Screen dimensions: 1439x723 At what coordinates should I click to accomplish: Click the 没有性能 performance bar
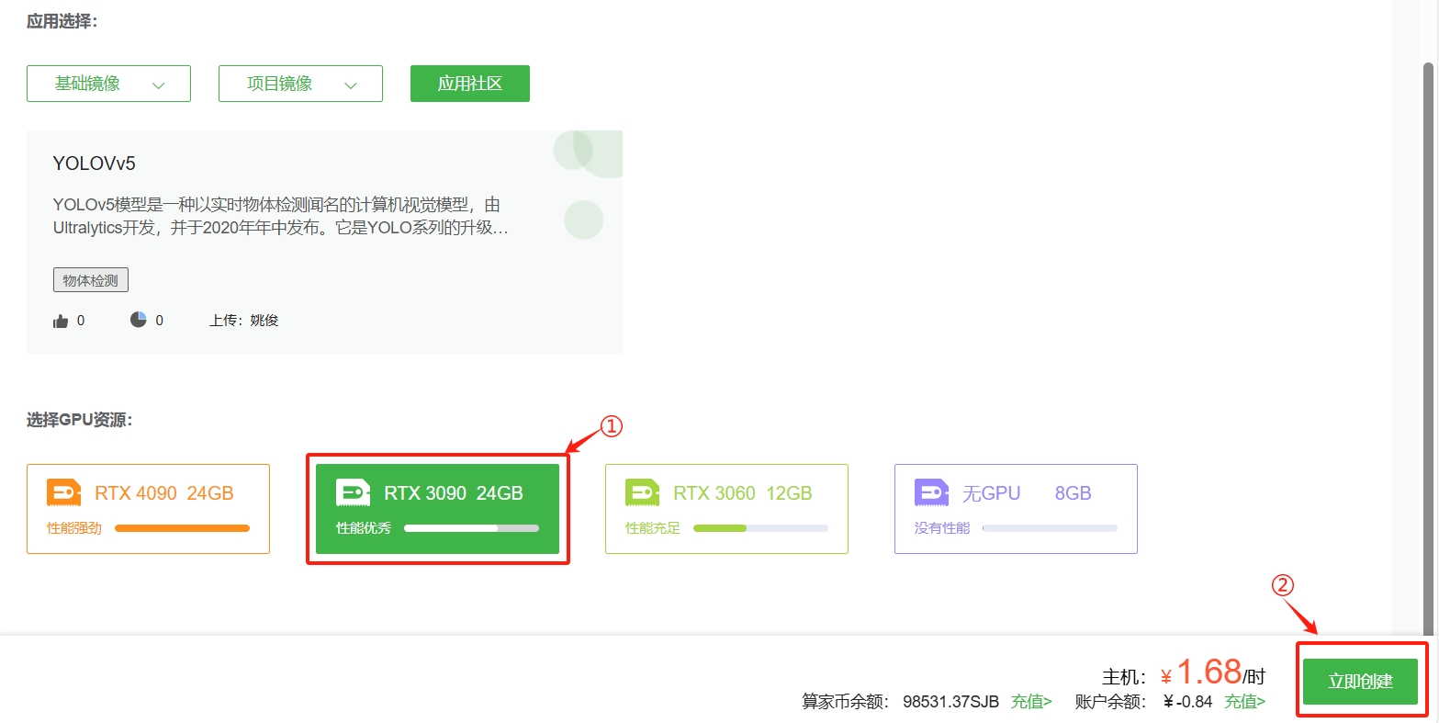[1050, 528]
